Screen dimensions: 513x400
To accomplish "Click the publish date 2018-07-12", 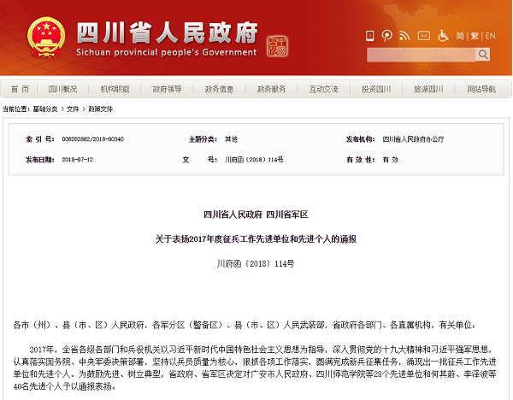I will coord(78,160).
